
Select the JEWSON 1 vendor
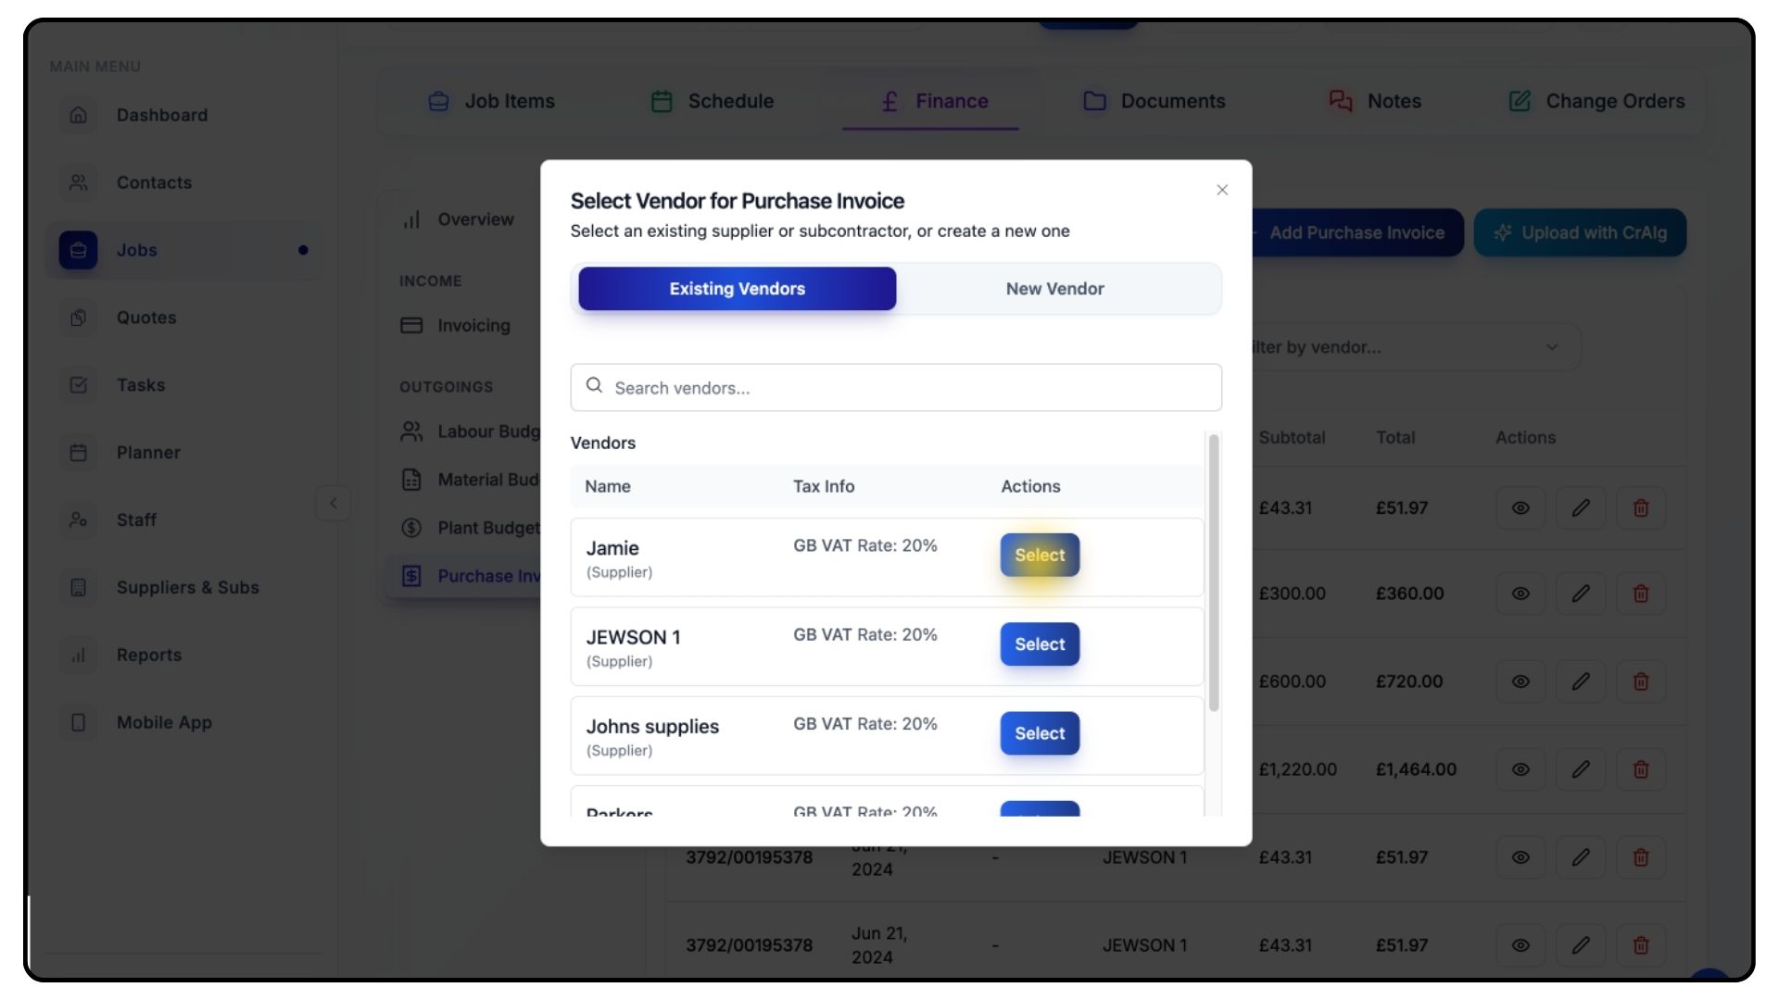[x=1039, y=644]
